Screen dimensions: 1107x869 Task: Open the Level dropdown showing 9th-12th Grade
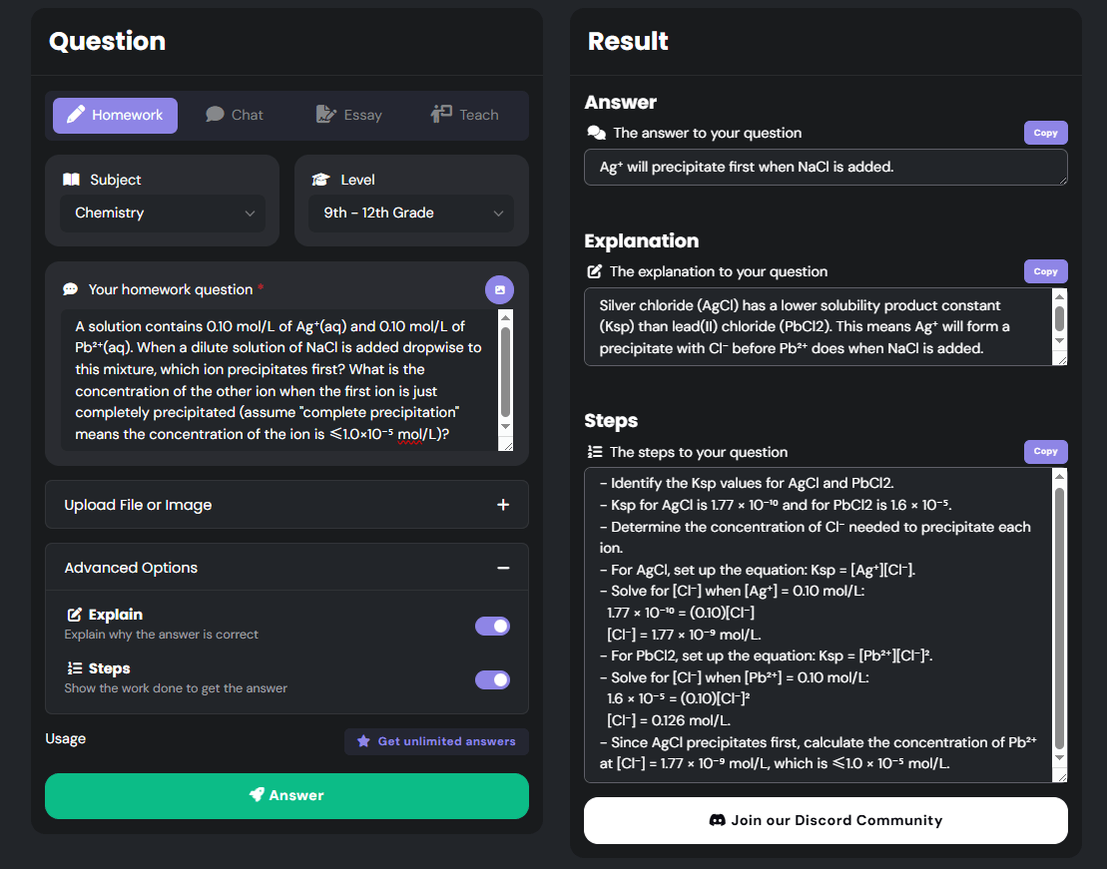coord(411,213)
